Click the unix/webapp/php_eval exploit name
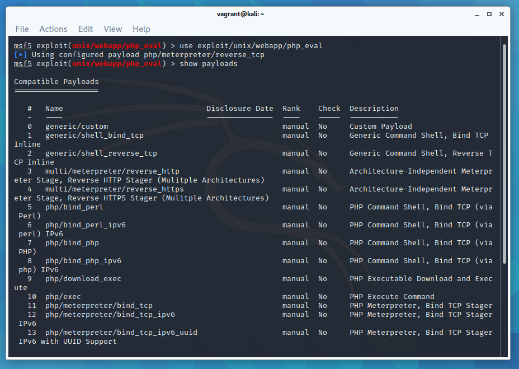This screenshot has width=519, height=369. click(x=116, y=63)
